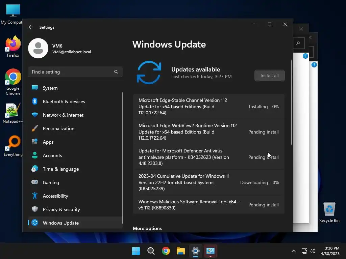Click the Install all button
This screenshot has height=259, width=346.
pos(269,76)
